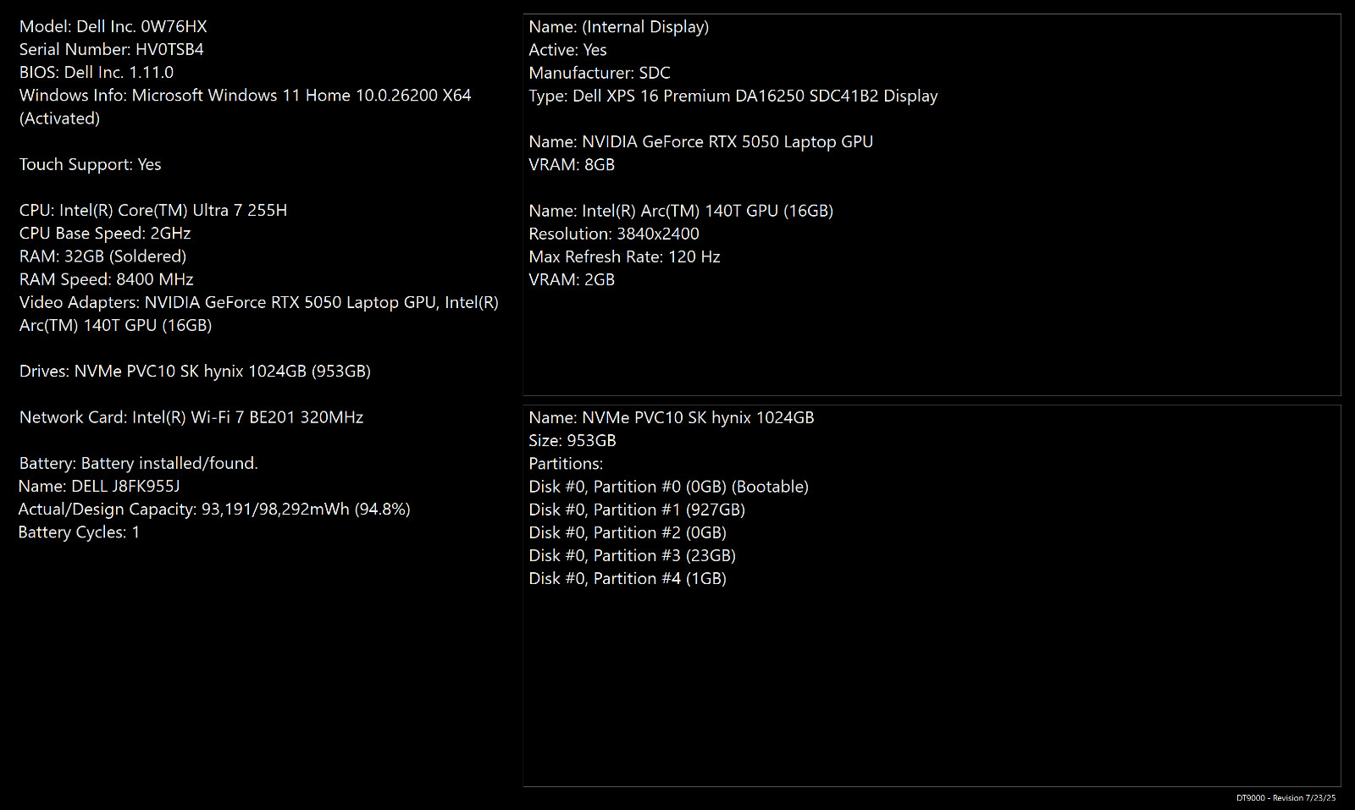1355x810 pixels.
Task: Select the Video Adapters entry
Action: [259, 313]
